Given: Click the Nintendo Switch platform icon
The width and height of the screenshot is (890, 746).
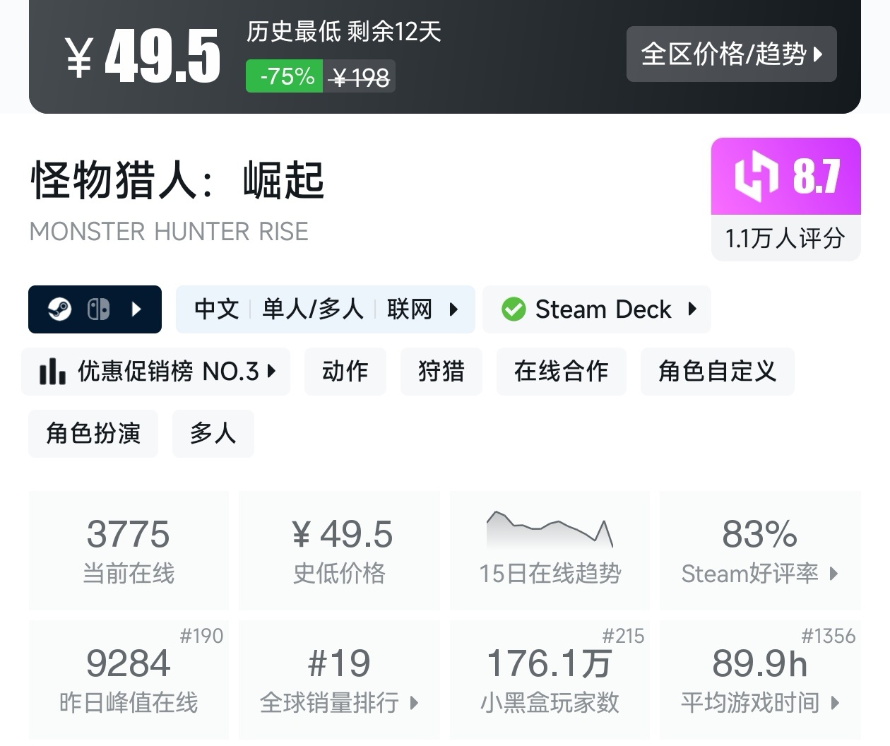Looking at the screenshot, I should 98,309.
